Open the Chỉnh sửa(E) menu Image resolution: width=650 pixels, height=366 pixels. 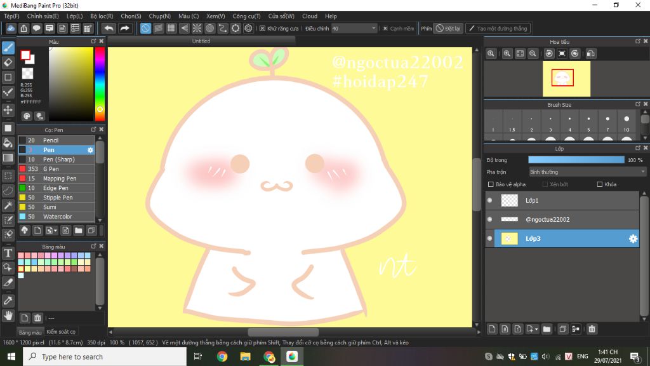click(43, 16)
